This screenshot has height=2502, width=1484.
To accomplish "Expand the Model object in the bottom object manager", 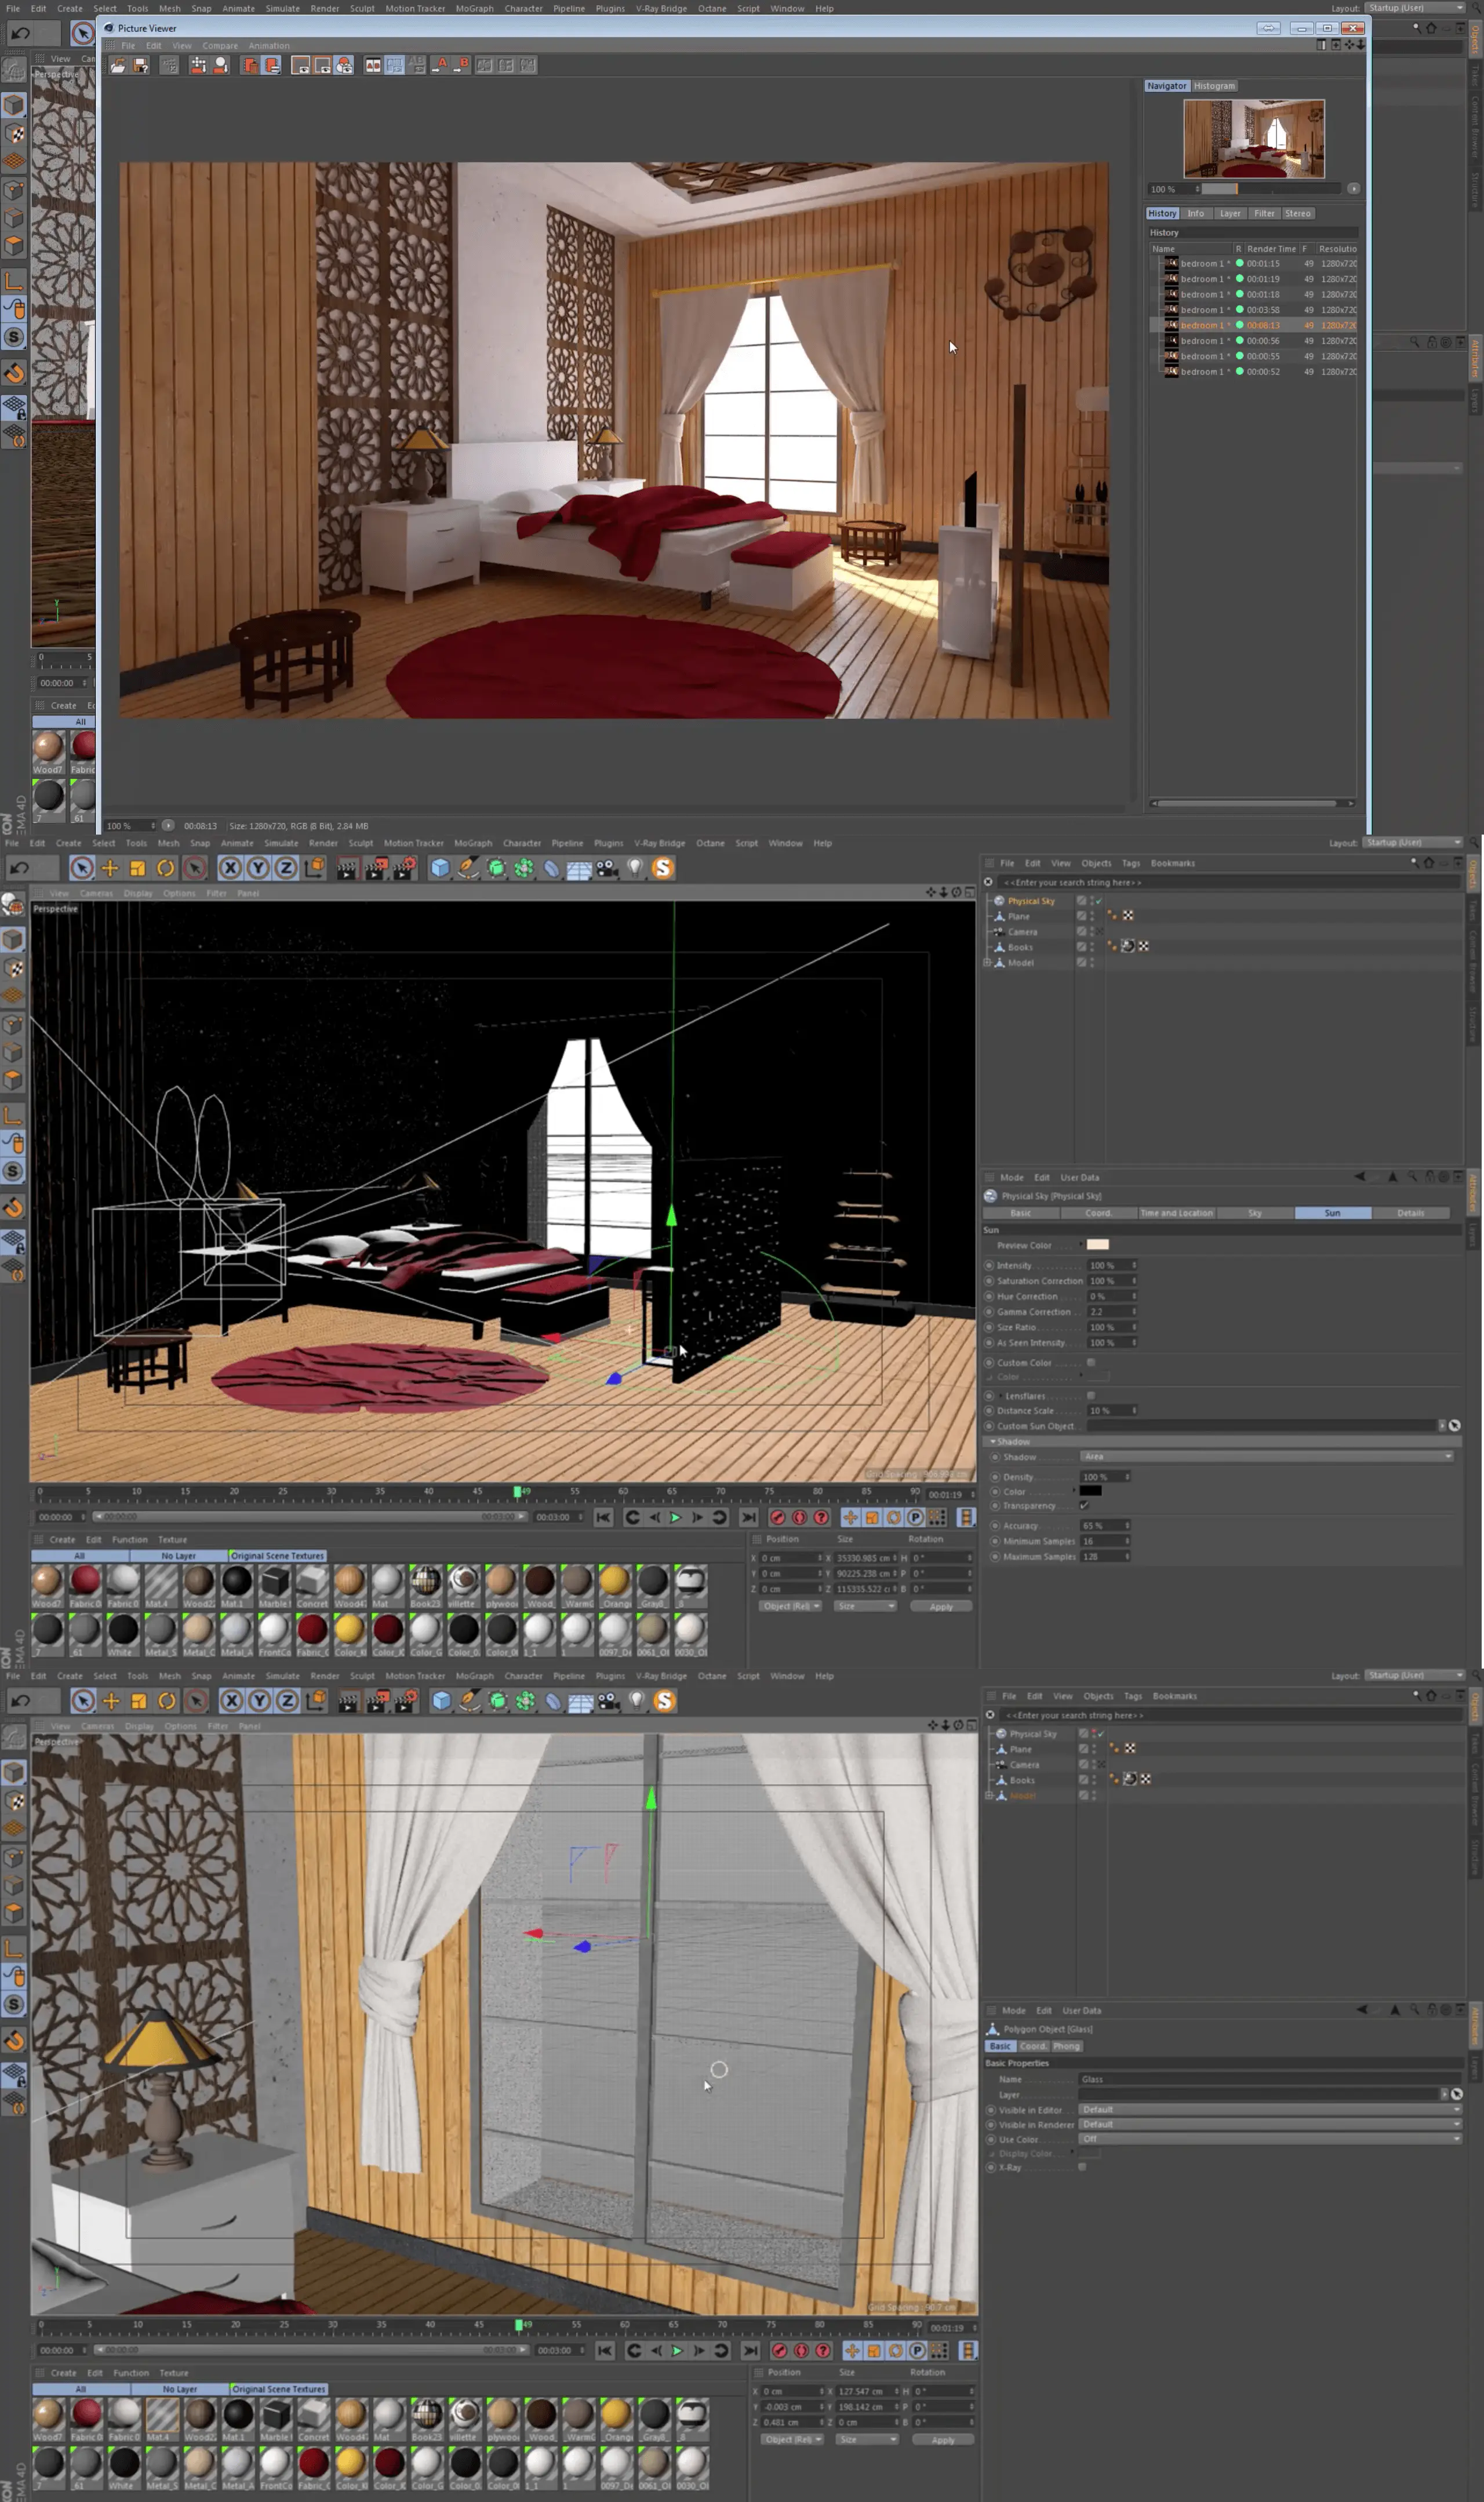I will tap(989, 1796).
